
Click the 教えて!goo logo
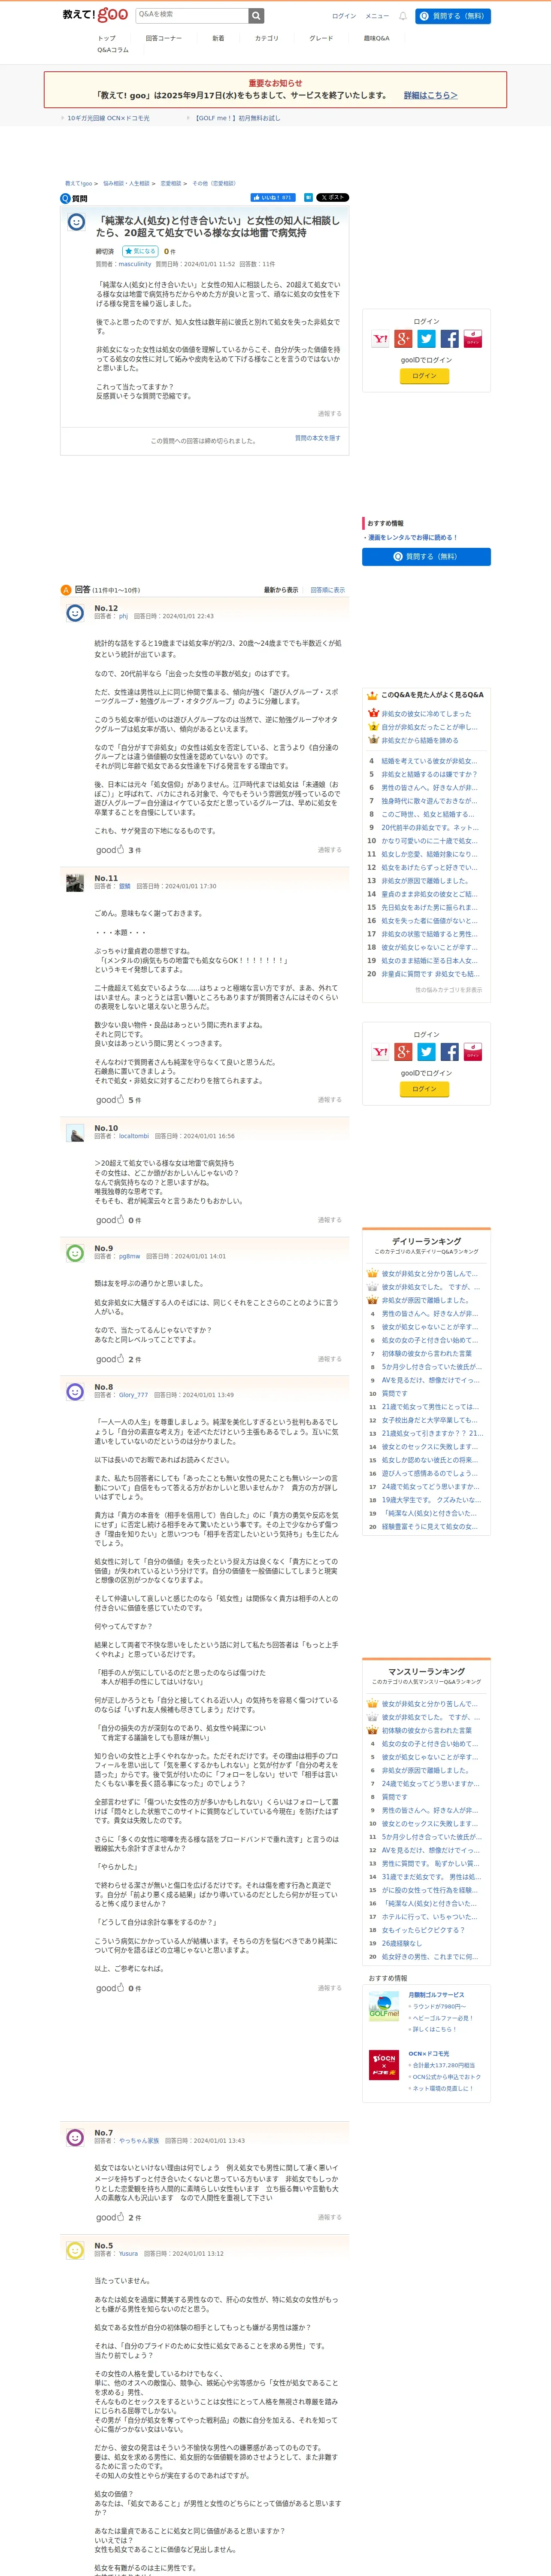[95, 15]
